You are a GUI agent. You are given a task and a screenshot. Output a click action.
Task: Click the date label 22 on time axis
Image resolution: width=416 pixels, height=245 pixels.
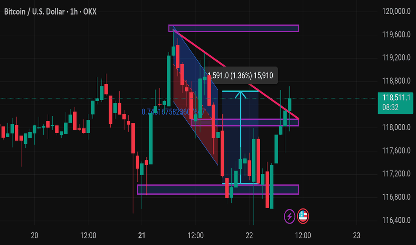249,235
